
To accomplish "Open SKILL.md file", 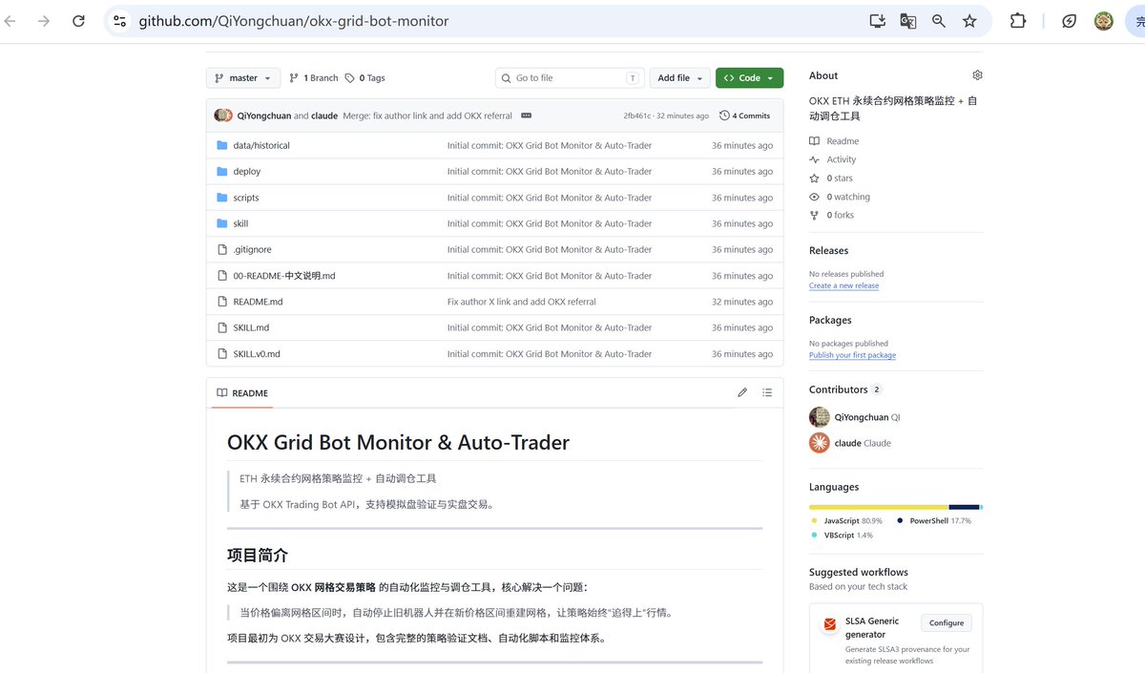I will pyautogui.click(x=251, y=327).
